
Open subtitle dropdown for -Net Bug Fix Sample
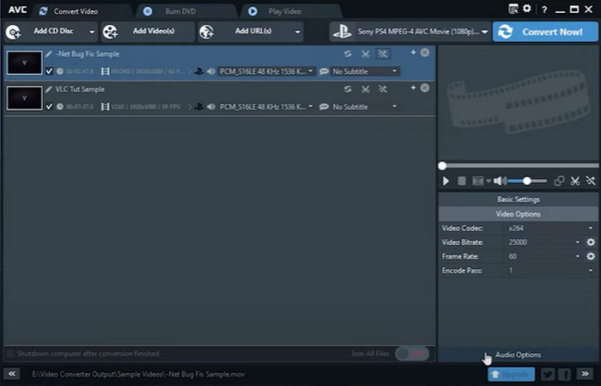[364, 71]
